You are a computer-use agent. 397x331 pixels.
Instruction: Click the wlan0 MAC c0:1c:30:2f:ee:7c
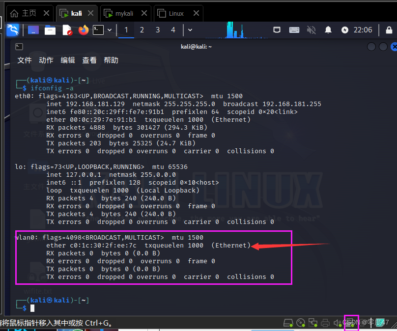pyautogui.click(x=103, y=246)
